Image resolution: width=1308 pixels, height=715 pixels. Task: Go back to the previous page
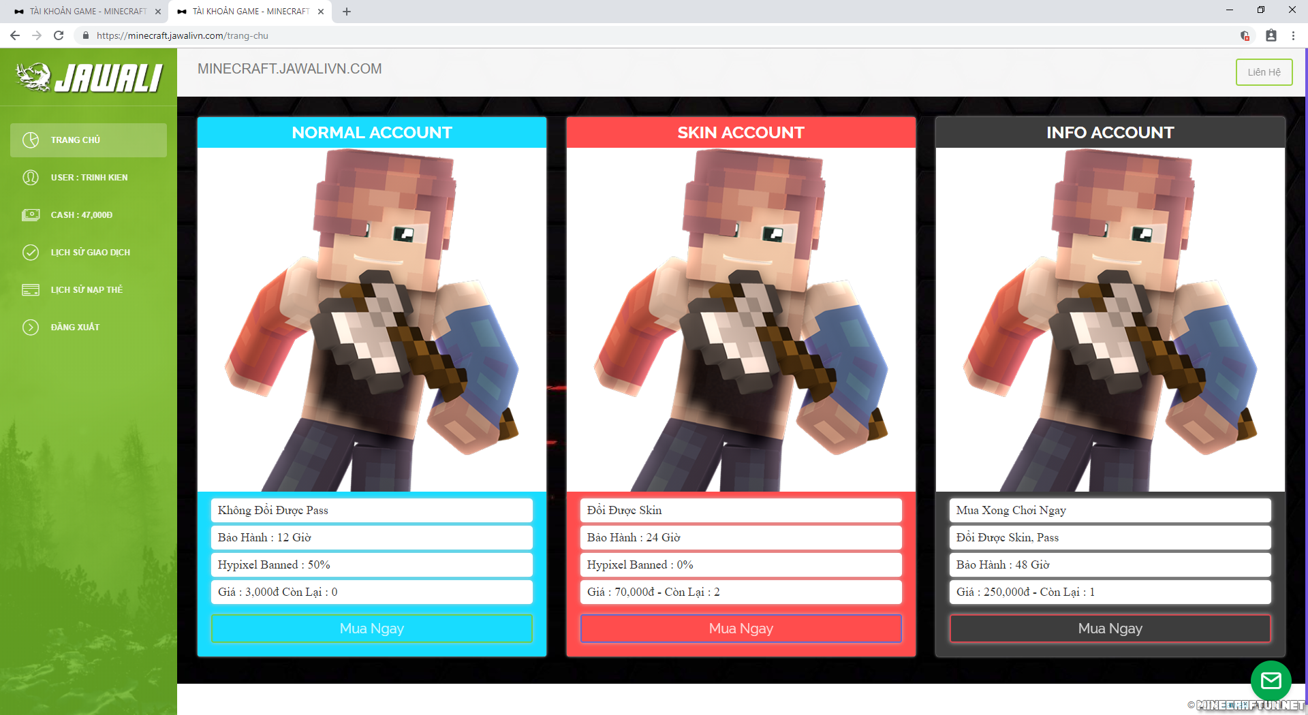pos(15,35)
